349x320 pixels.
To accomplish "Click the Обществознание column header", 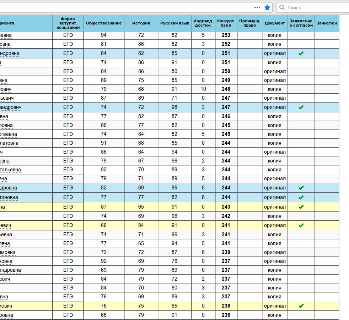I will coord(104,23).
